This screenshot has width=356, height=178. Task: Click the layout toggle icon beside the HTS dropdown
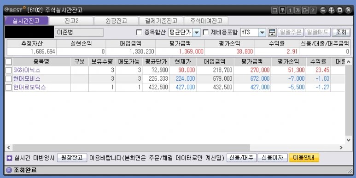pyautogui.click(x=272, y=32)
